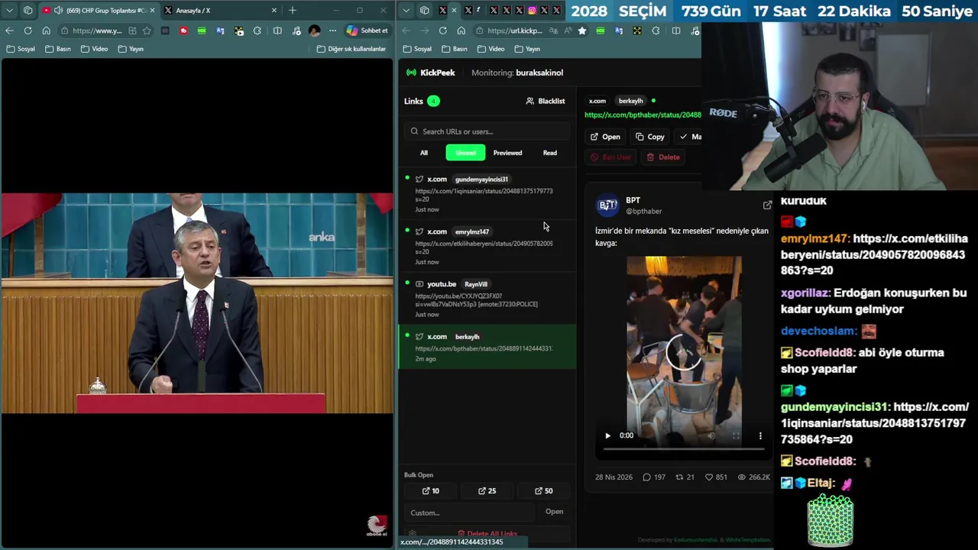Open the Basın bookmarks folder in the left browser
978x550 pixels.
tap(58, 49)
